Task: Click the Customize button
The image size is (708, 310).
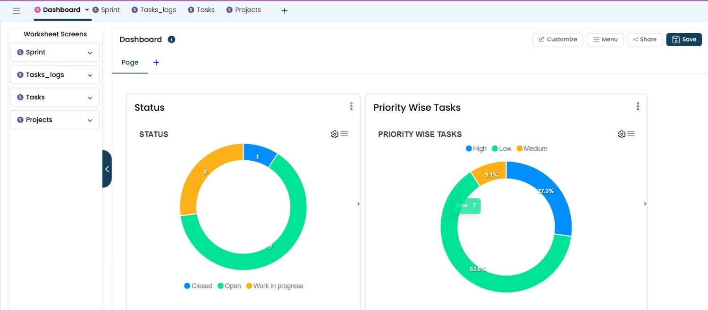Action: [558, 40]
